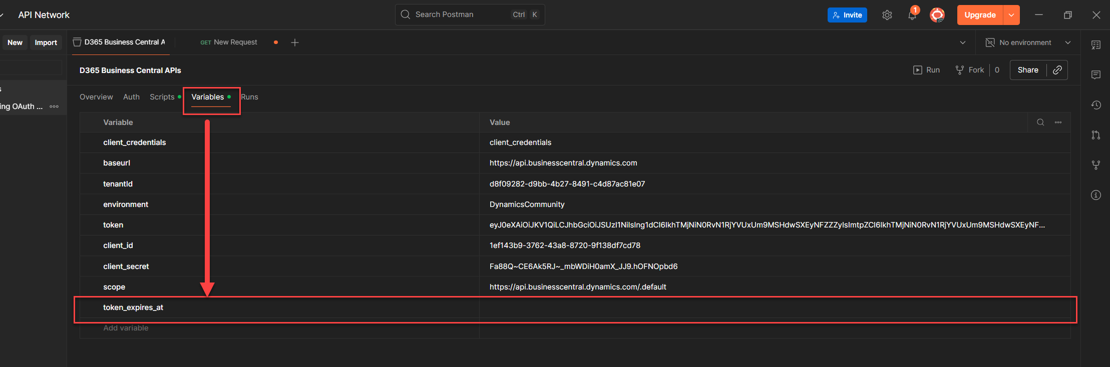Click the token_expires_at value cell

click(x=775, y=307)
